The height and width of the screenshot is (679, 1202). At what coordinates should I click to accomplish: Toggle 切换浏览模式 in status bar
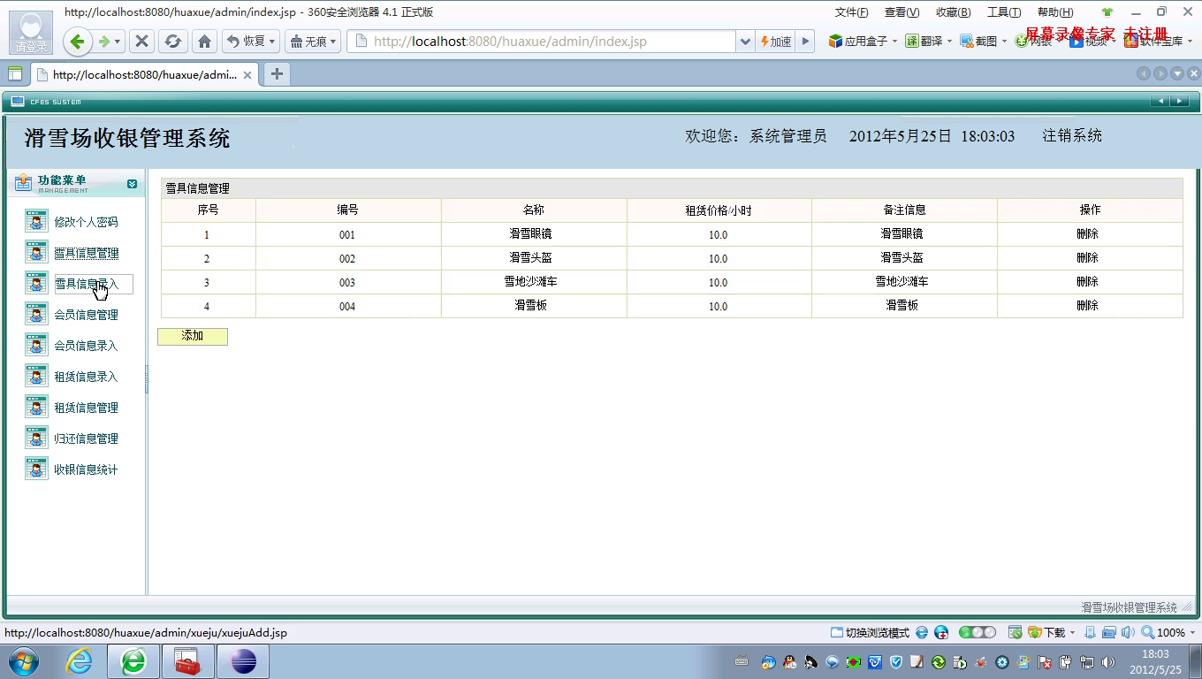coord(871,633)
